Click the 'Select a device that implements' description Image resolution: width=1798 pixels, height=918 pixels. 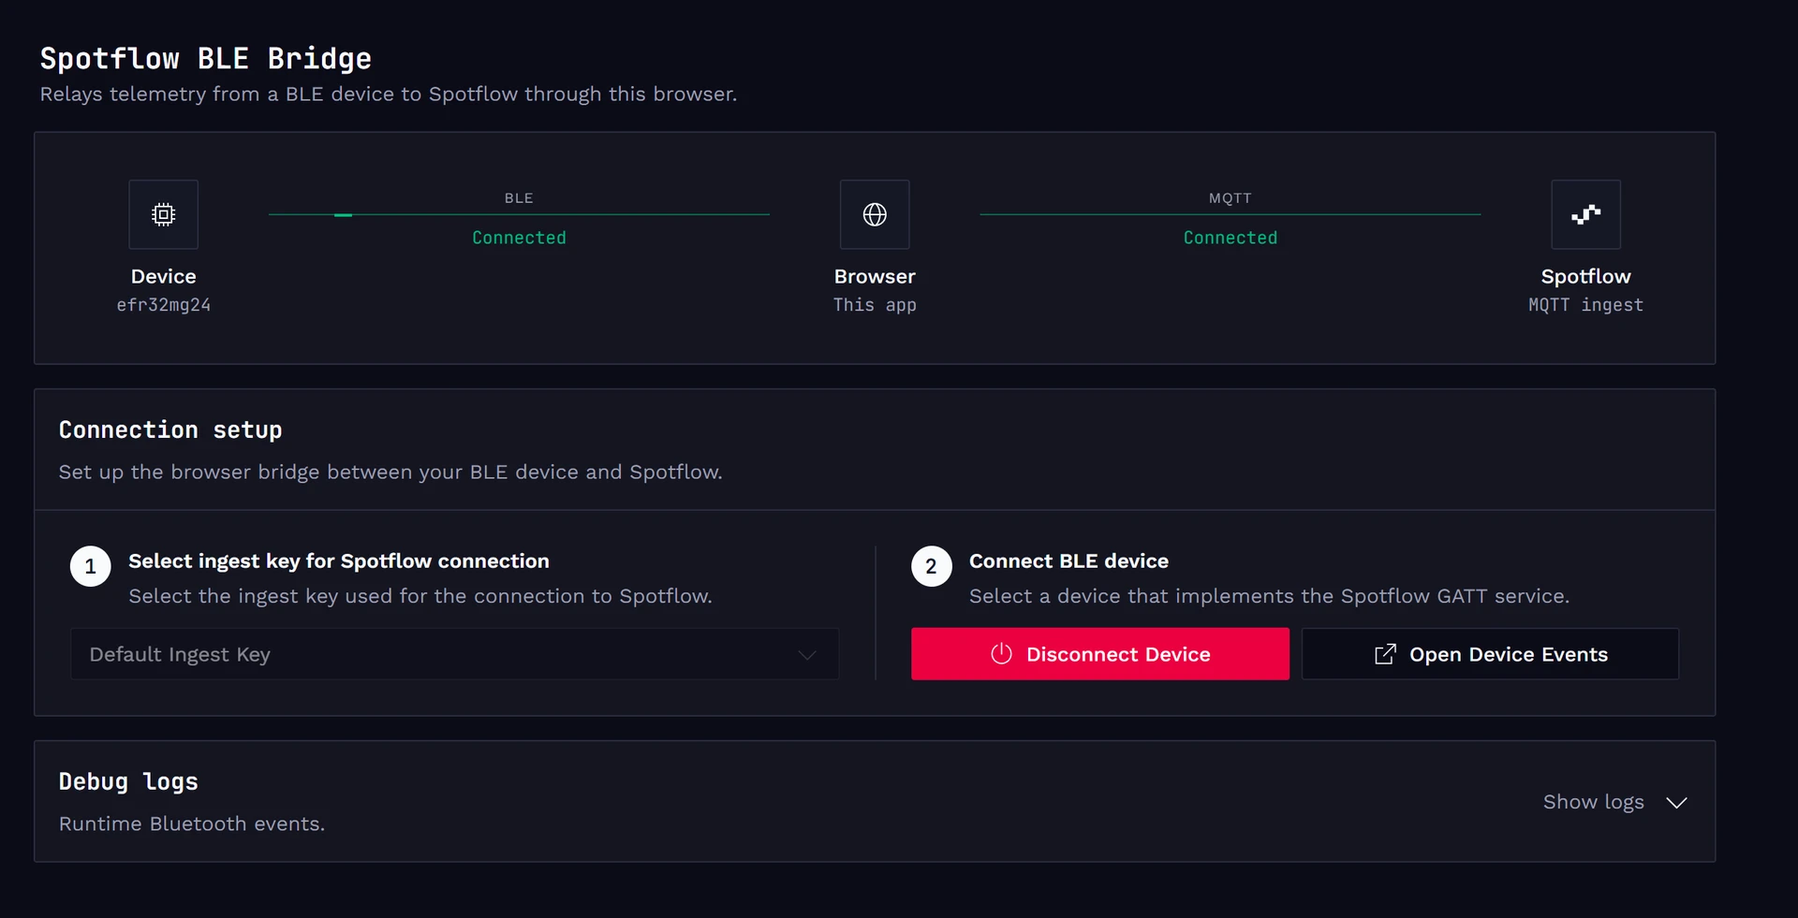(x=1269, y=596)
